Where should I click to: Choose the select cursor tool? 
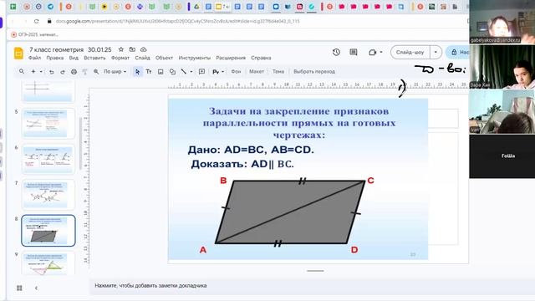coord(137,72)
